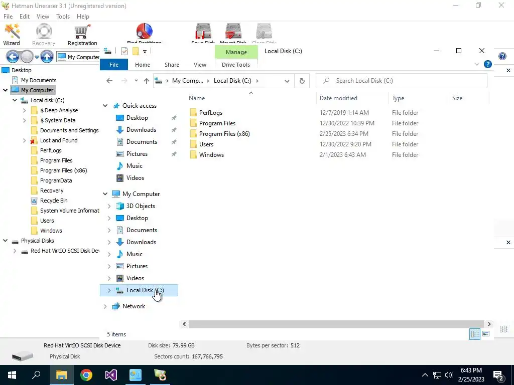Click Hetman's greyed forward navigation arrow
Screen dimensions: 514x385
tap(27, 57)
